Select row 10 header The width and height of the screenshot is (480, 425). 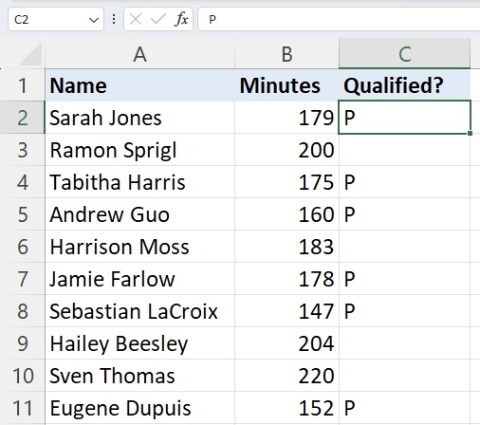coord(23,376)
